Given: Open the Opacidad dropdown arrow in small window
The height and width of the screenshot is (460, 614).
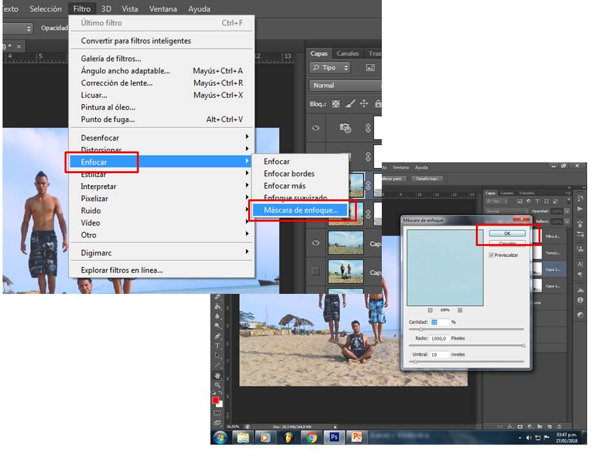Looking at the screenshot, I should 567,211.
